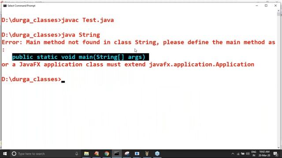Click the scrollbar down arrow in Command Prompt
The image size is (282, 158).
coord(278,147)
